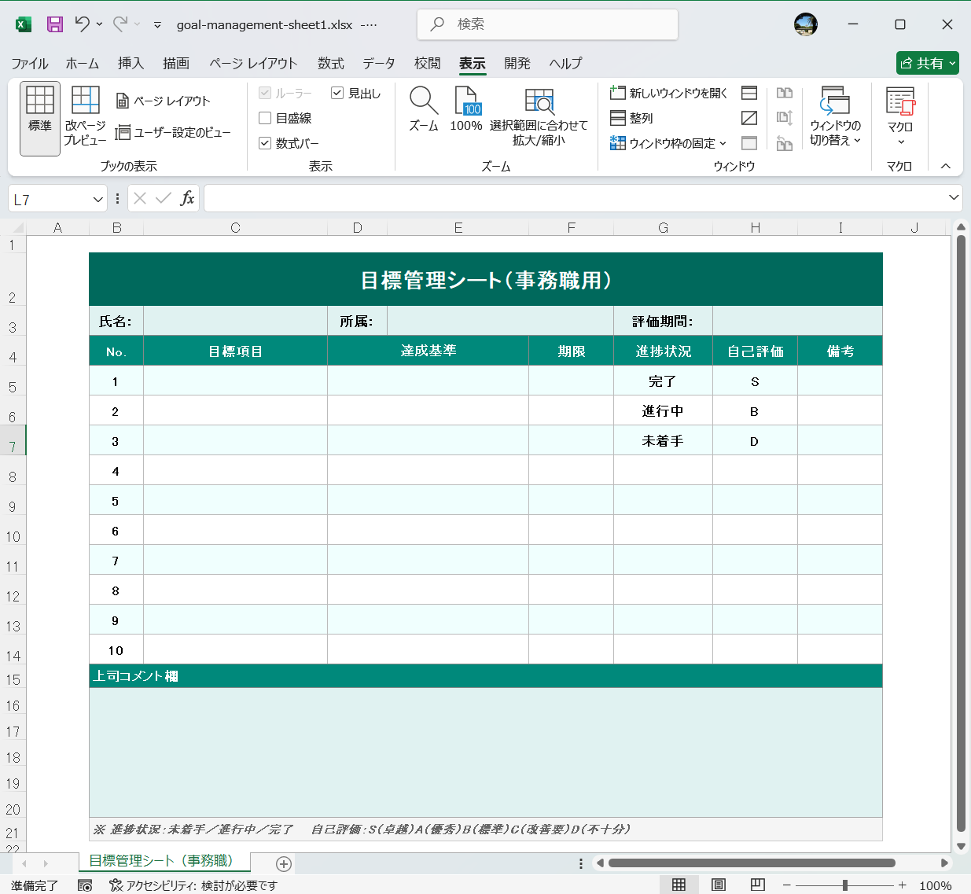The width and height of the screenshot is (971, 894).
Task: Open the ズーム magnifier dialog
Action: 424,109
